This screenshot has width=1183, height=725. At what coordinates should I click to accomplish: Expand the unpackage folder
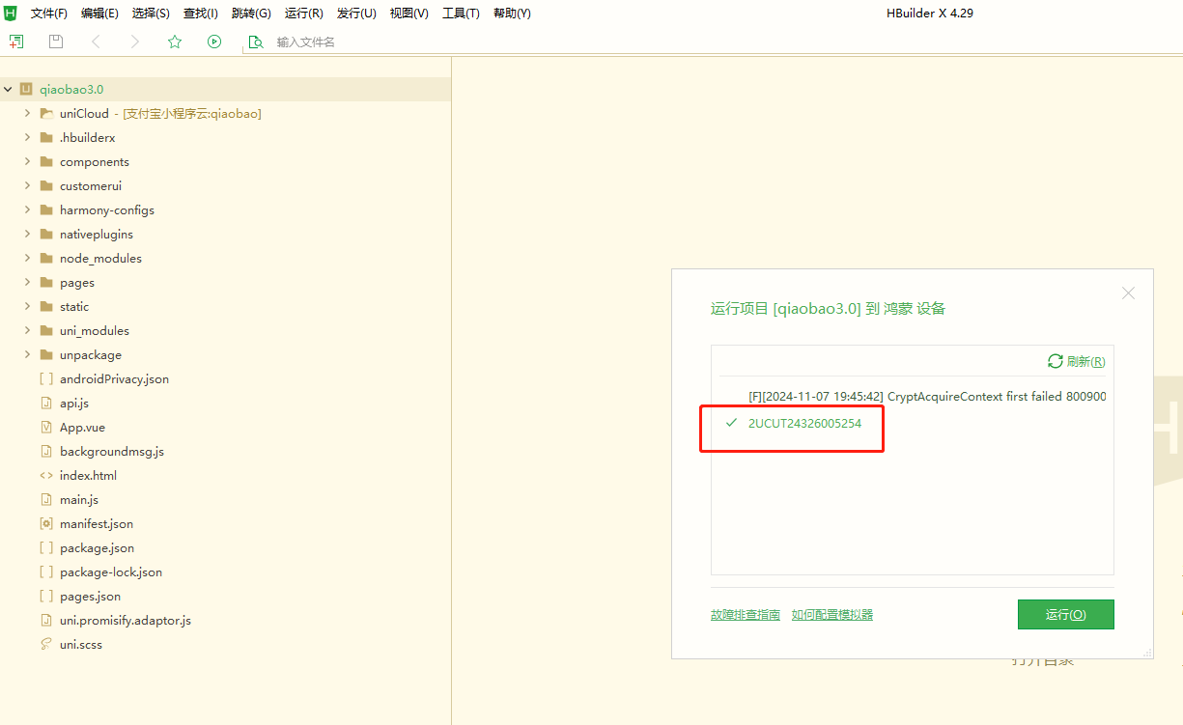28,354
